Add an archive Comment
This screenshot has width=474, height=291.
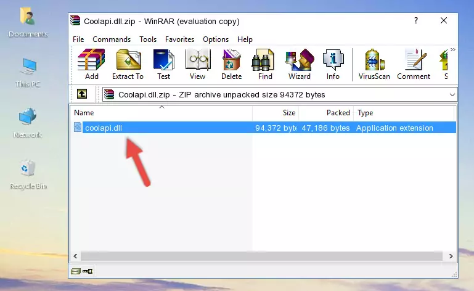pos(414,64)
